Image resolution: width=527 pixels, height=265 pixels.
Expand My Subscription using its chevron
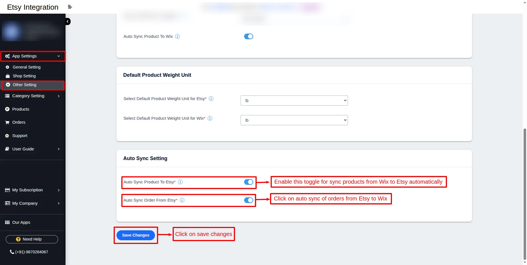point(59,190)
